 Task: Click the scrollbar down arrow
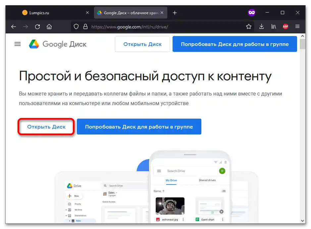pos(302,220)
